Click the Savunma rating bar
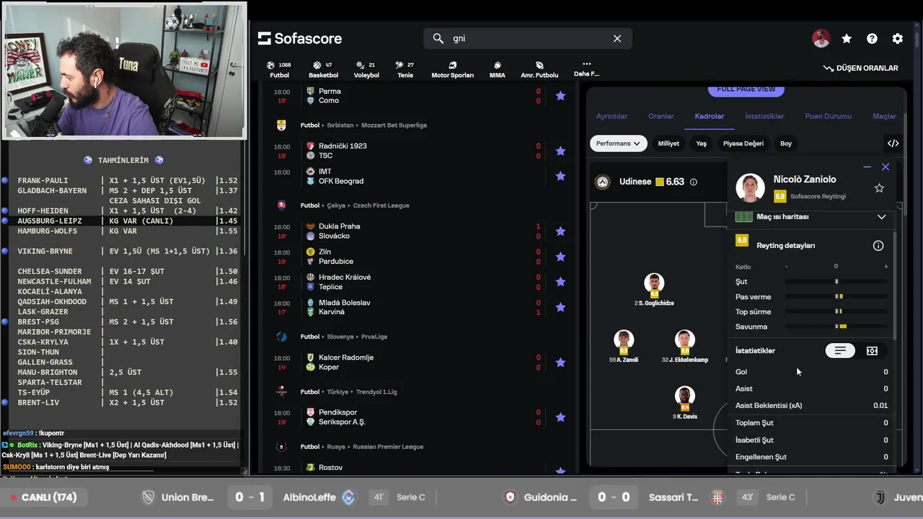 click(x=836, y=327)
